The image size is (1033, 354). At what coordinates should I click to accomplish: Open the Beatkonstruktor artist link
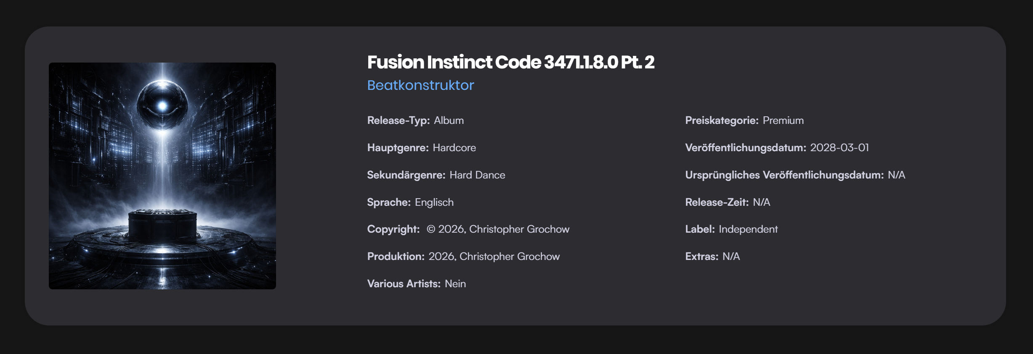click(420, 85)
